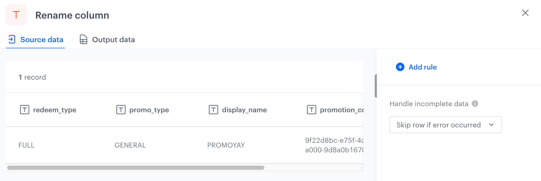Click the Output data sheet icon
Screen dimensions: 541x181
[x=83, y=39]
